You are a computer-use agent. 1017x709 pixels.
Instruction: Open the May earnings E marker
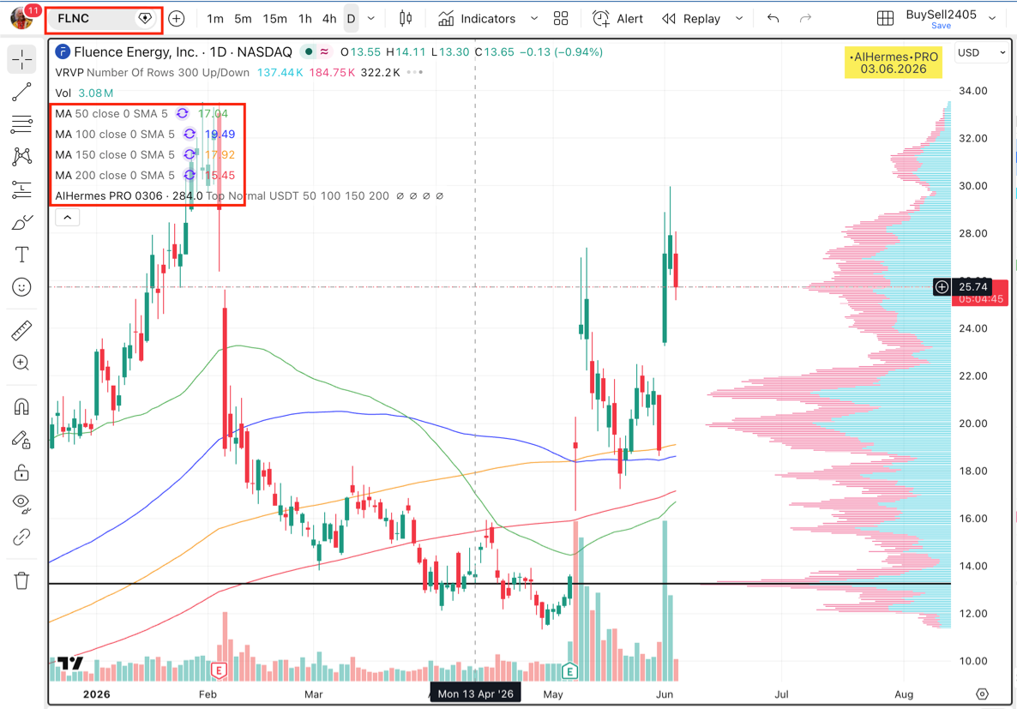569,670
